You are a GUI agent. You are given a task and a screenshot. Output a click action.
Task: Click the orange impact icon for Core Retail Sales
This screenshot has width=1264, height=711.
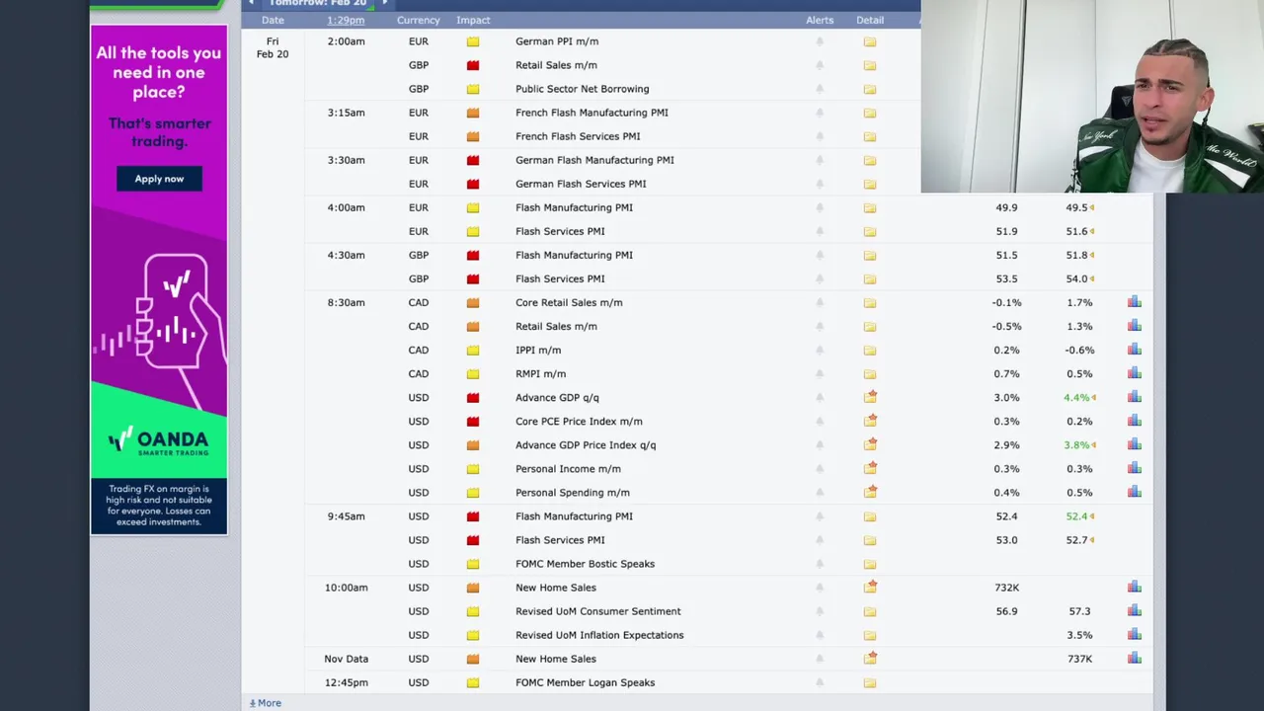(x=473, y=302)
